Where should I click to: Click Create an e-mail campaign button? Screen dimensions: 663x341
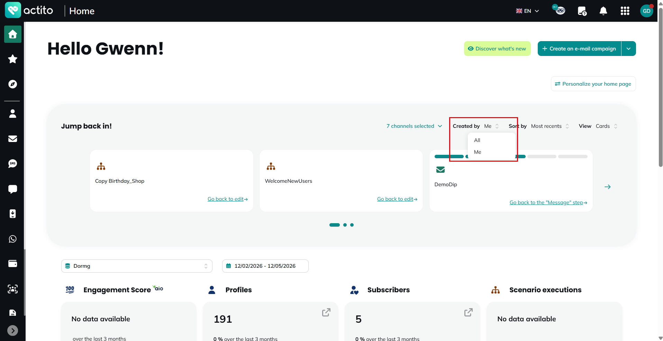click(579, 49)
